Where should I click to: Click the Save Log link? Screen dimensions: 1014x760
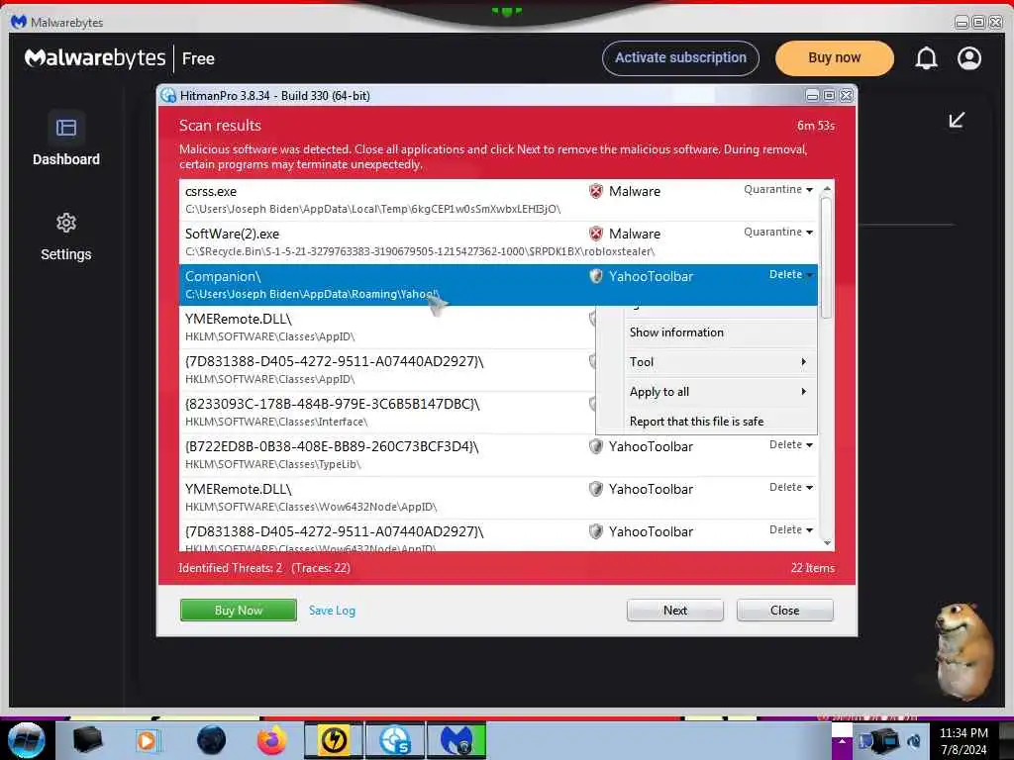332,610
